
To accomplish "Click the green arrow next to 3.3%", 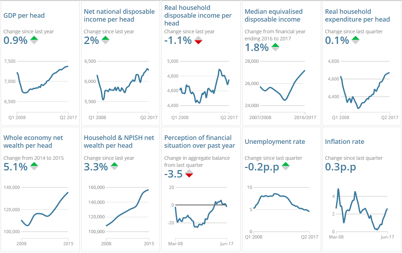I will (x=114, y=164).
